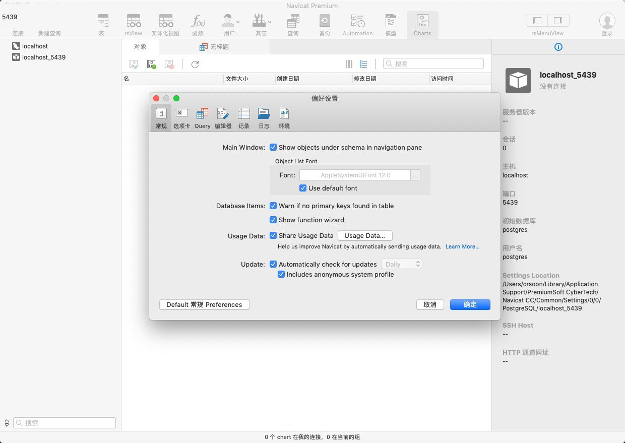Select the 模型 model toolbar icon

(x=391, y=21)
